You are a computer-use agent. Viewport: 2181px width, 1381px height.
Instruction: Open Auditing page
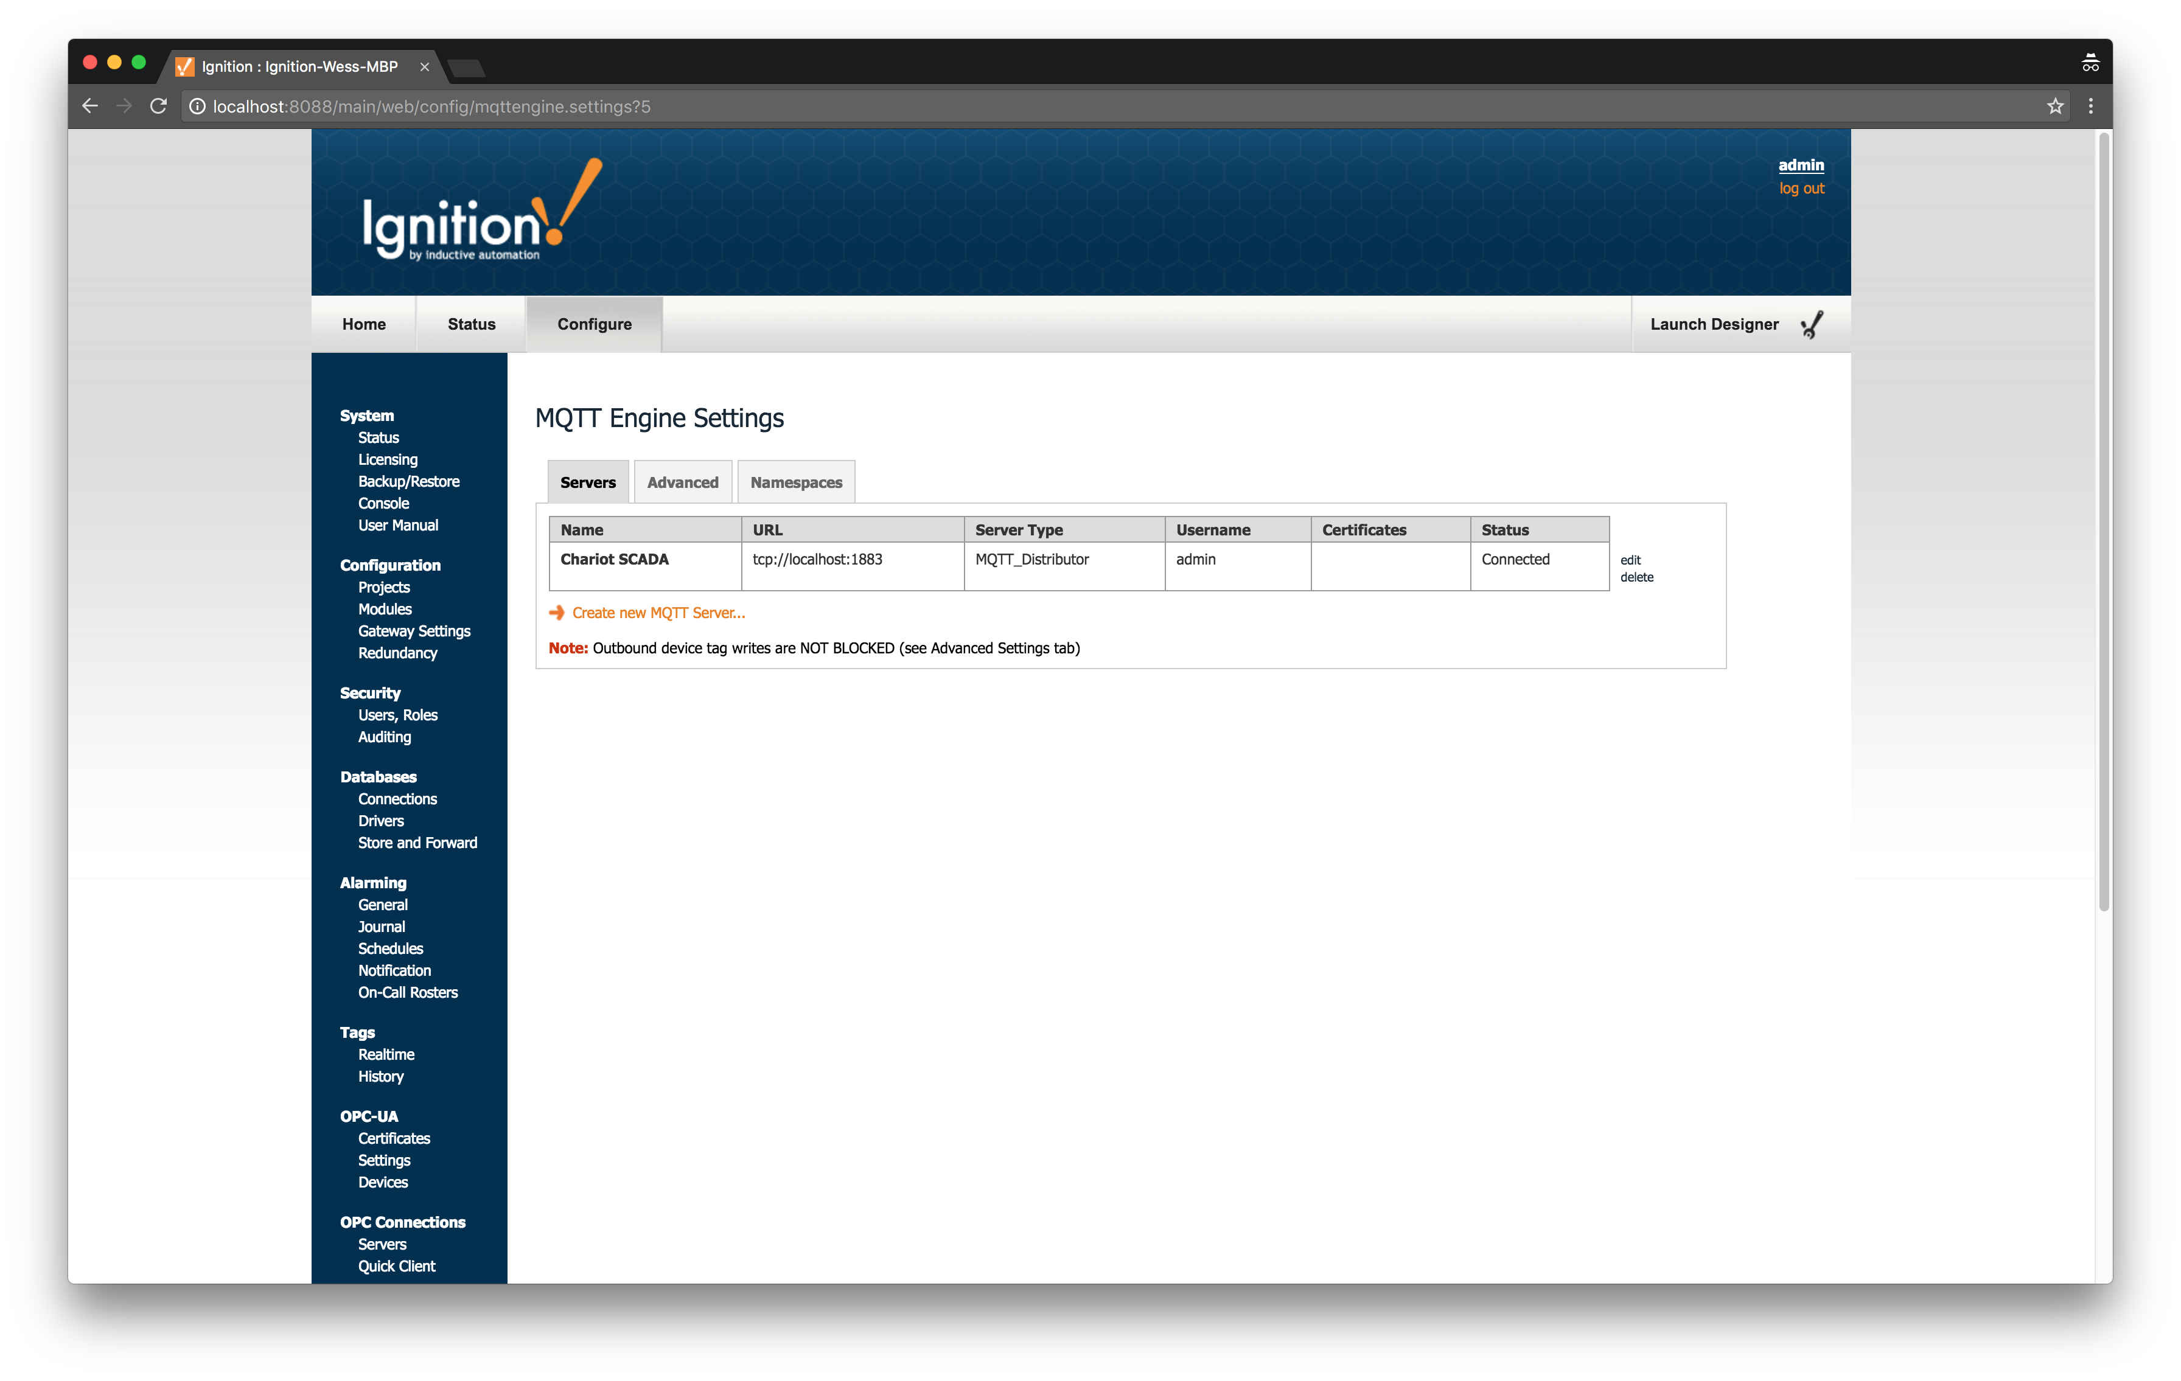tap(384, 736)
